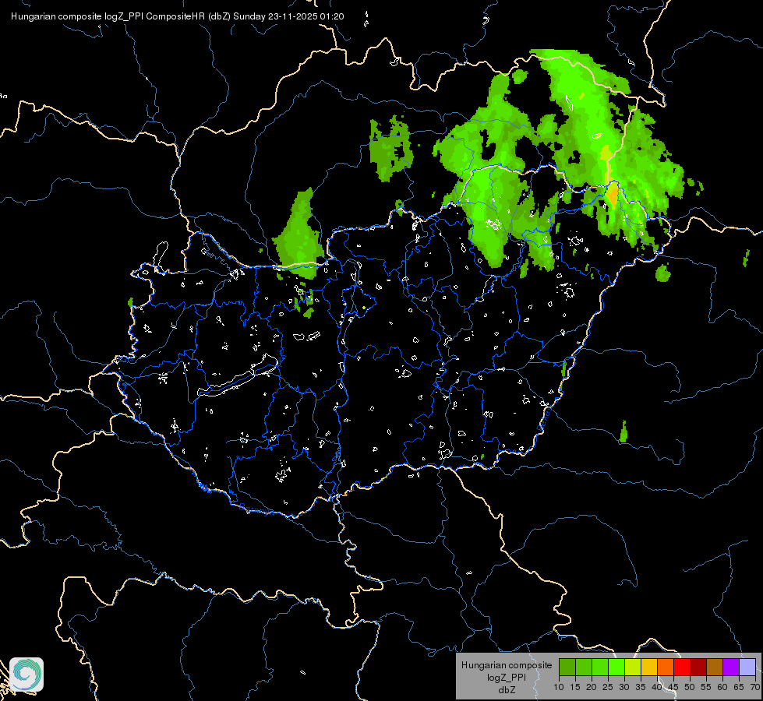Click the '55' scale value label
The image size is (763, 701).
(x=706, y=687)
